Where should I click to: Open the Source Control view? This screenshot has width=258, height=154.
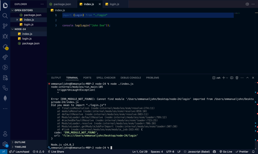tap(5, 26)
